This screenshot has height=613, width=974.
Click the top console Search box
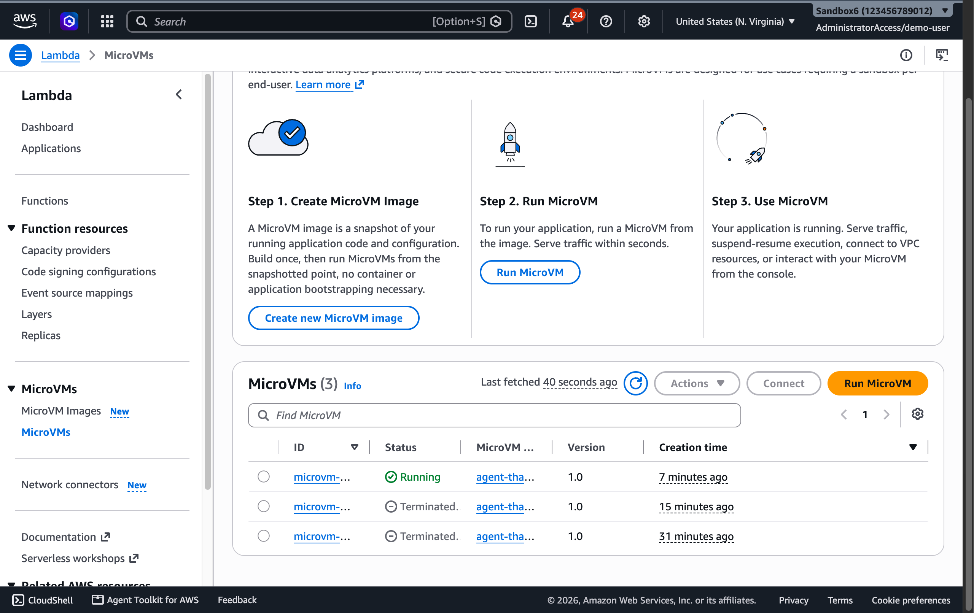[x=319, y=21]
